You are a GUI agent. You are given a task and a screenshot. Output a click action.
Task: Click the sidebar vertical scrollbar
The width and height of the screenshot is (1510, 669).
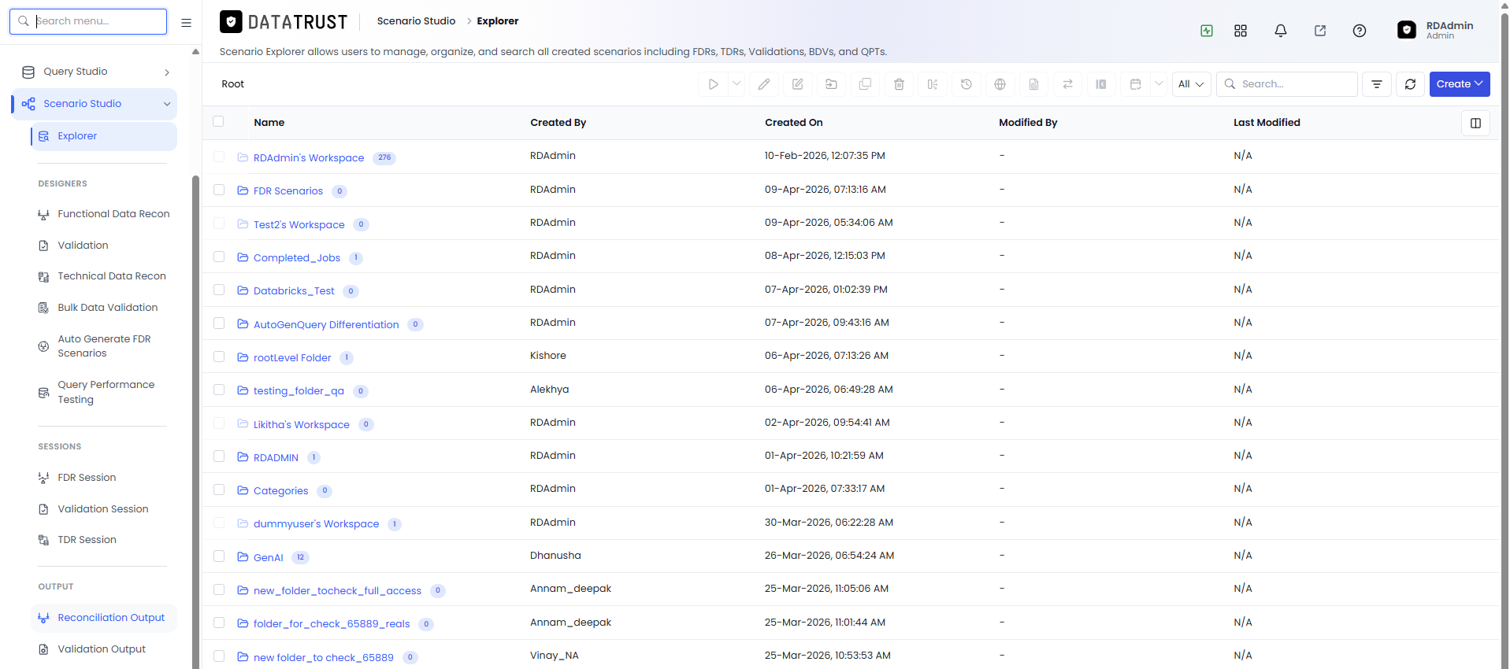195,421
